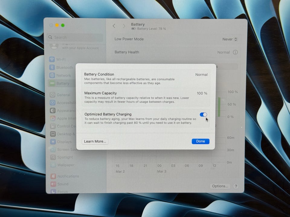Image resolution: width=290 pixels, height=217 pixels.
Task: Click the Done button
Action: pos(201,141)
